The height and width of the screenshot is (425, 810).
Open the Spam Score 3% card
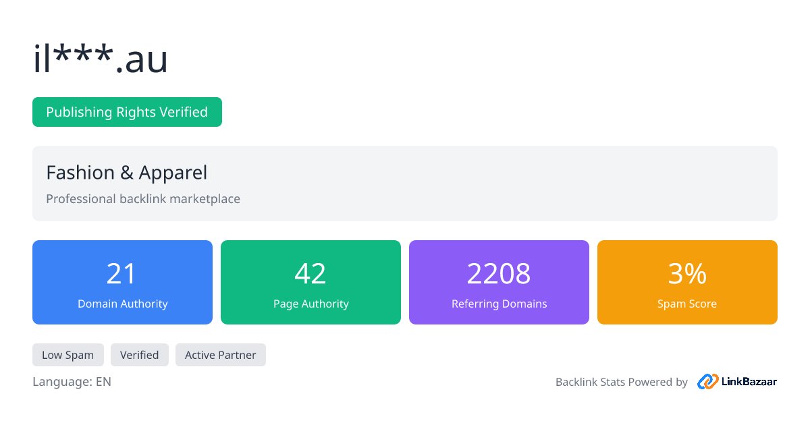[687, 282]
